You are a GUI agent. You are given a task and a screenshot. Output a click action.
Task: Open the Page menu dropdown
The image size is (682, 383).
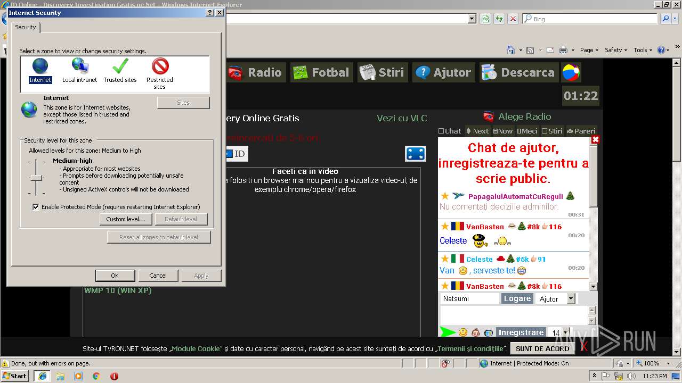[589, 50]
